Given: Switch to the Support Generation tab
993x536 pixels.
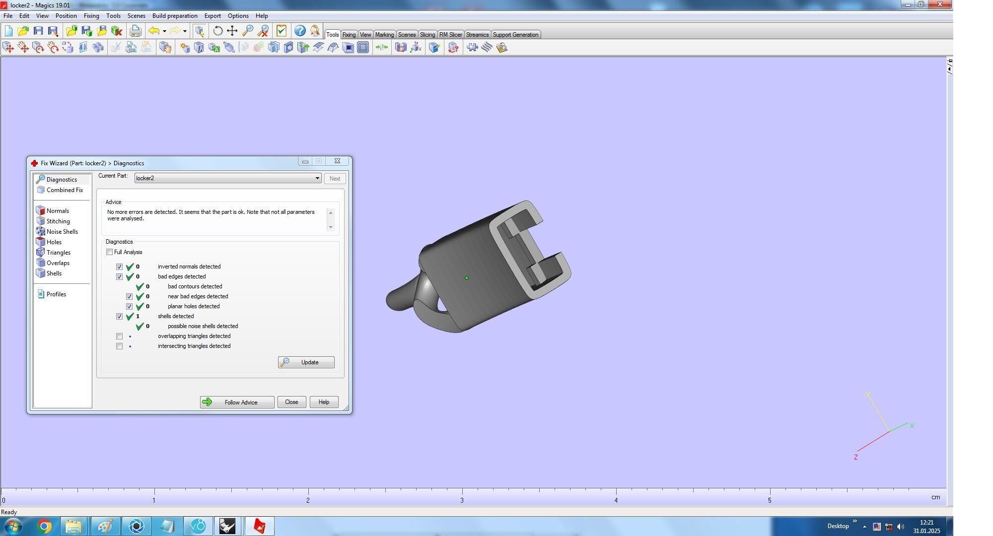Looking at the screenshot, I should click(515, 35).
